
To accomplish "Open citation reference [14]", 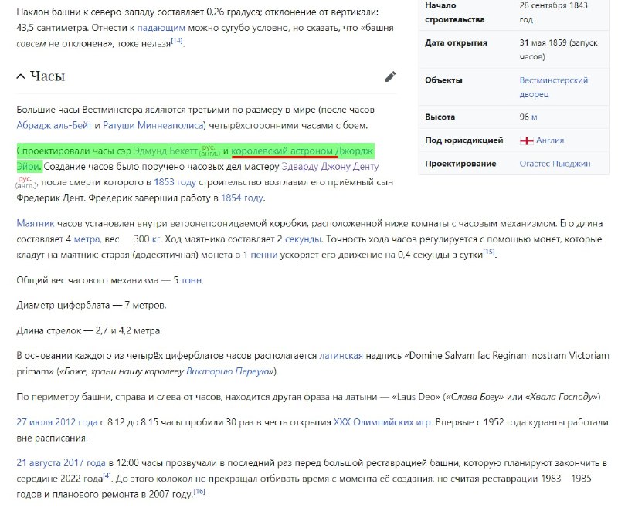I will point(177,41).
